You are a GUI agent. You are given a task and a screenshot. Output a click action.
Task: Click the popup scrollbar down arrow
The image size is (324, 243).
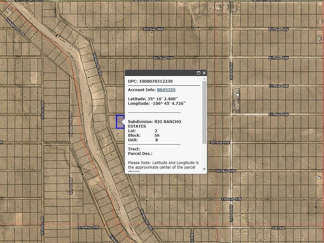pos(204,169)
